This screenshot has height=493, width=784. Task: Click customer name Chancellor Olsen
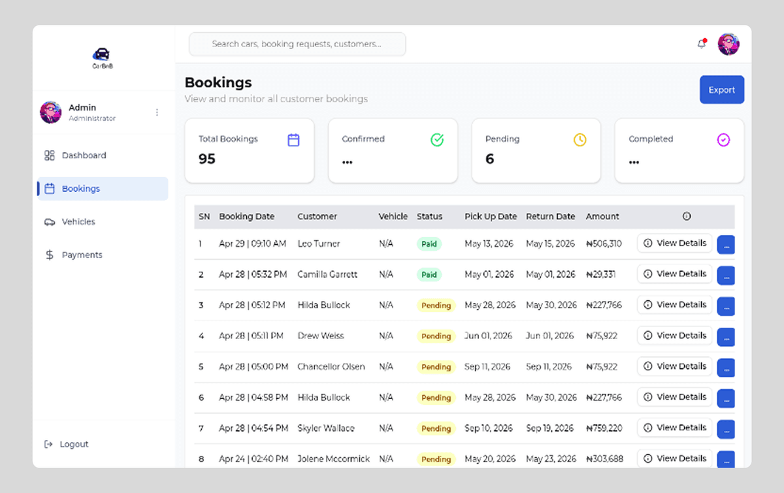pos(331,366)
